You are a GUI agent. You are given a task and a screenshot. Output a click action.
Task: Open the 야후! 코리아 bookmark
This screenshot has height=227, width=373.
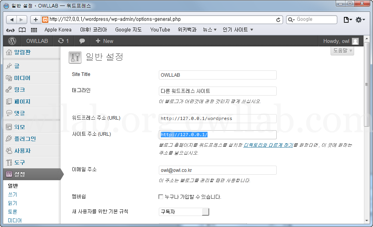click(94, 30)
